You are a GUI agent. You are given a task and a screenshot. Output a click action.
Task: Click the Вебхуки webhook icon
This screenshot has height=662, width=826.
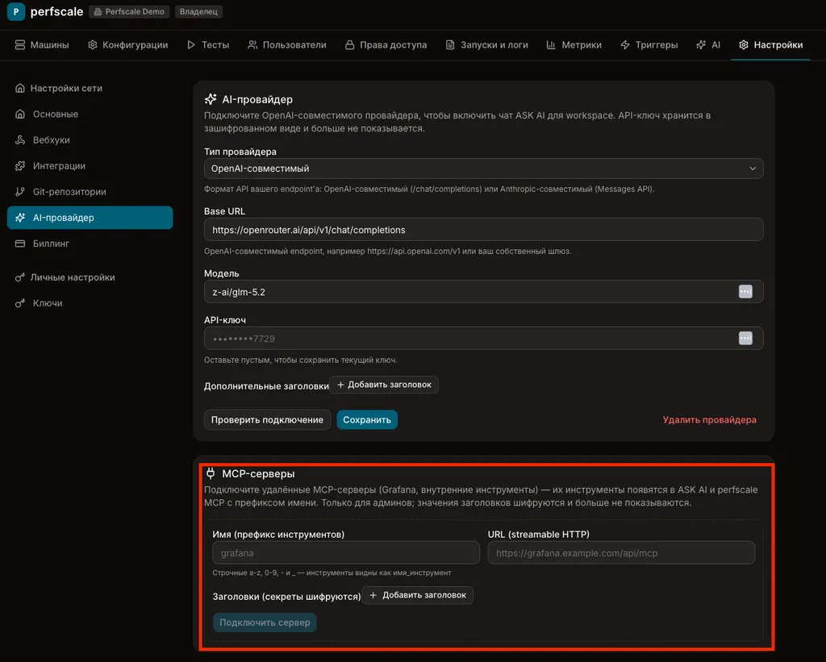coord(20,139)
